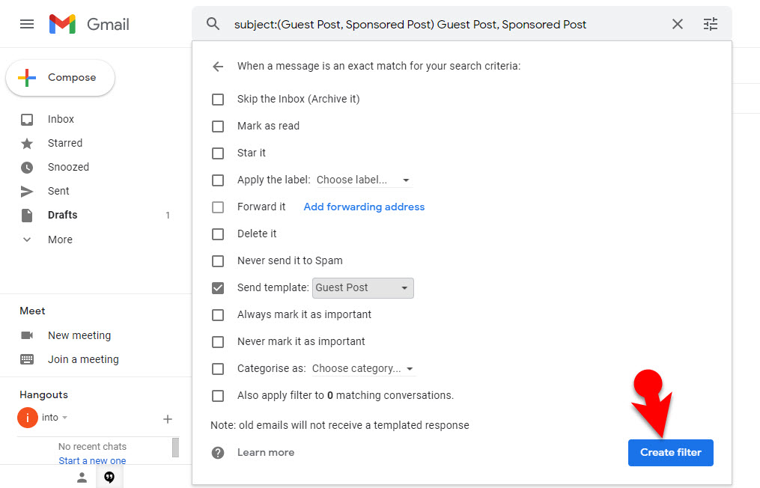Click the Hangouts list scrollbar
This screenshot has height=488, width=760.
tap(175, 447)
